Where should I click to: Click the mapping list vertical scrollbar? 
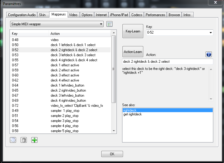click(x=113, y=69)
